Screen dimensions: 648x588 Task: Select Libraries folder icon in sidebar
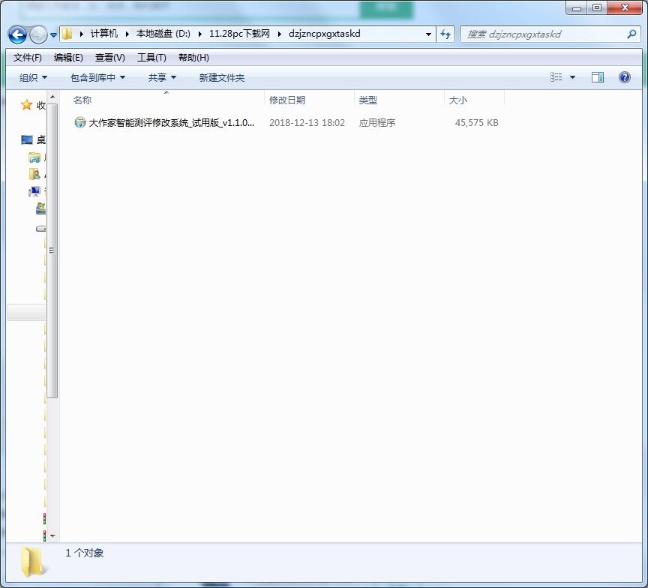34,157
